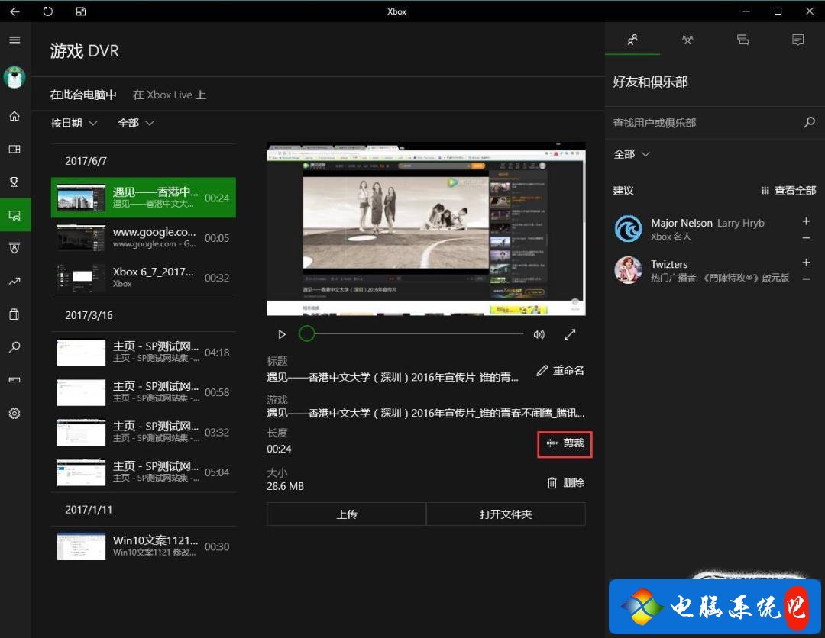Screen dimensions: 825x638
Task: Open the Clubs shield icon in sidebar
Action: click(15, 248)
